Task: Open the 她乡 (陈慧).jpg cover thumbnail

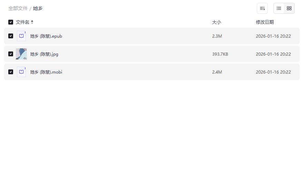Action: (21, 54)
